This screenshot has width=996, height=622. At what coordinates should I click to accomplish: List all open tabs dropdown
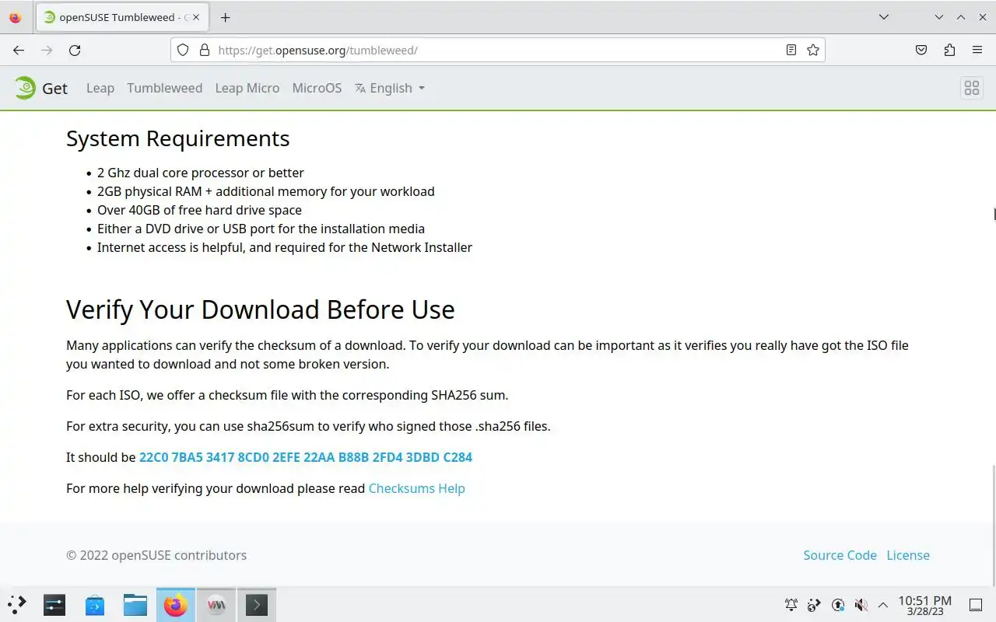[884, 17]
